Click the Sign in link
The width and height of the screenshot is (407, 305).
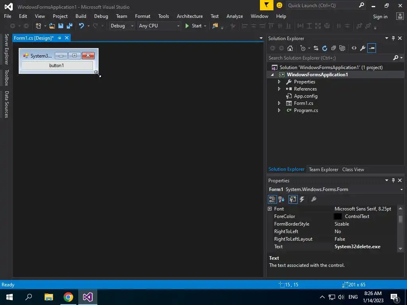tap(380, 17)
